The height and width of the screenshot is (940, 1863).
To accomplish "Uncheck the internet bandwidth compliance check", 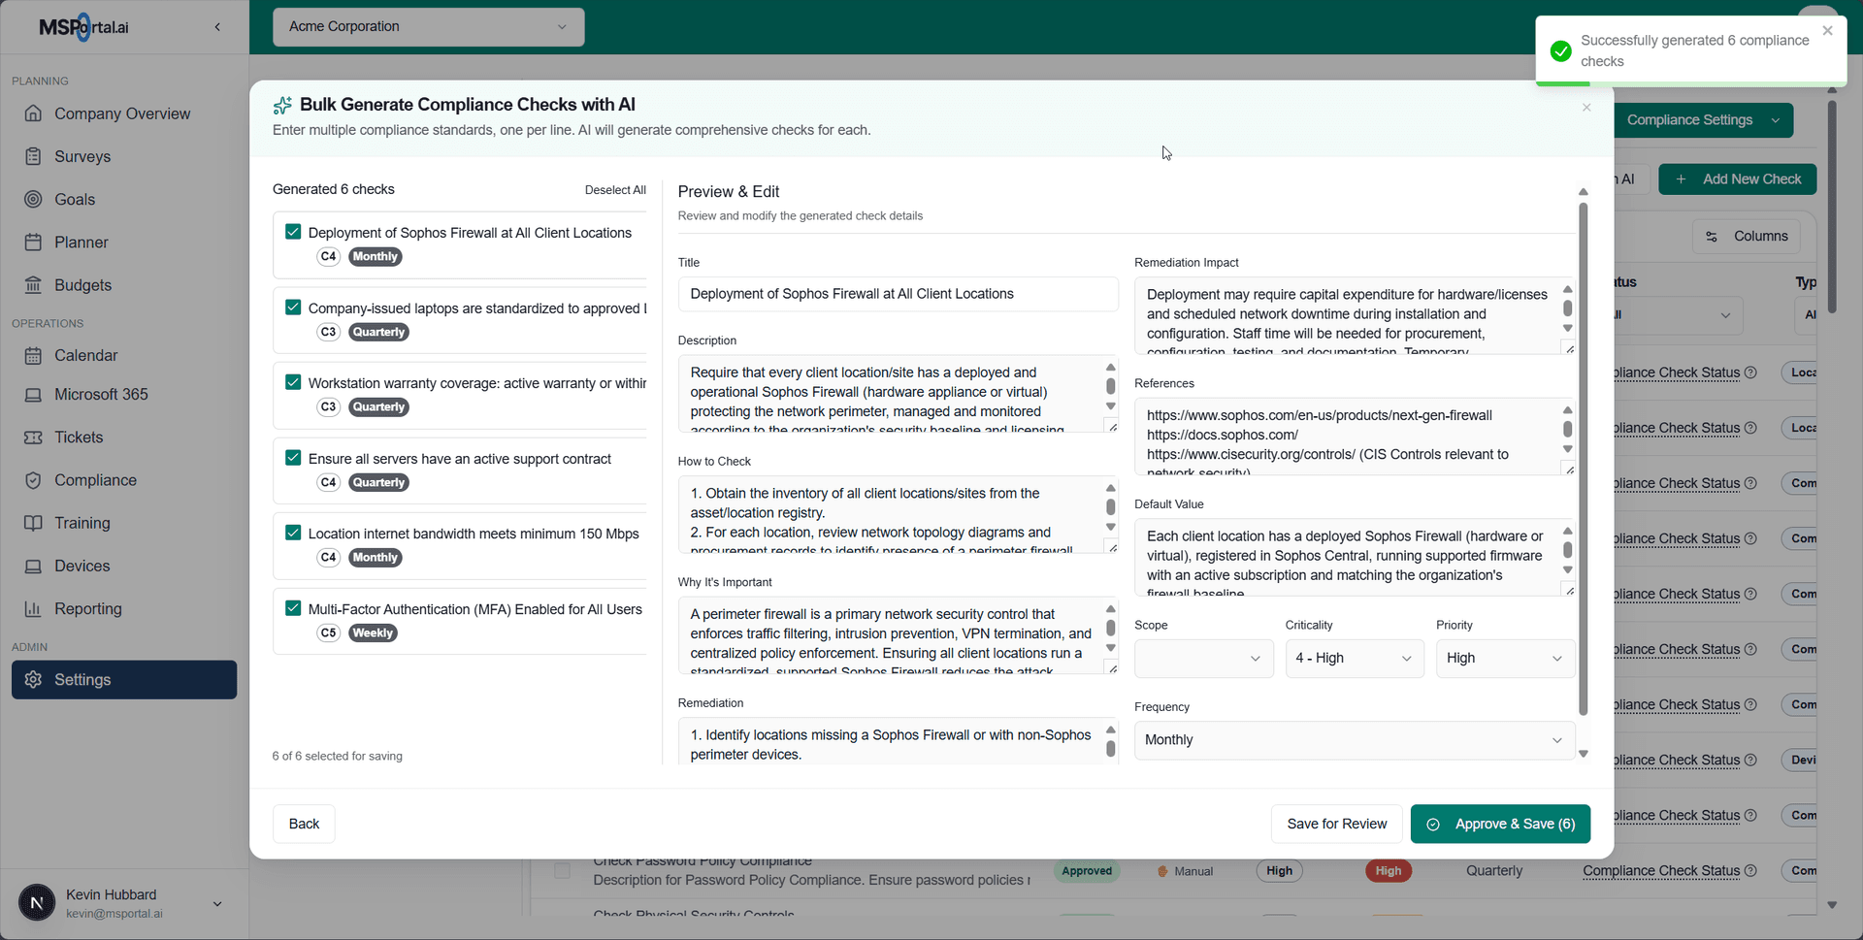I will pyautogui.click(x=292, y=532).
